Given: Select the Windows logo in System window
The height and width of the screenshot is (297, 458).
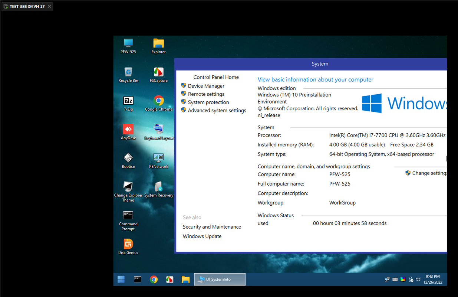Looking at the screenshot, I should pos(372,103).
